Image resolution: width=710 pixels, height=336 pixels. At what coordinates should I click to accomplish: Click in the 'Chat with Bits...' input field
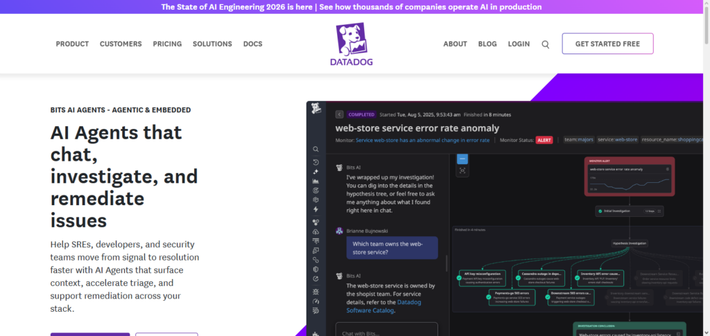[x=387, y=329]
